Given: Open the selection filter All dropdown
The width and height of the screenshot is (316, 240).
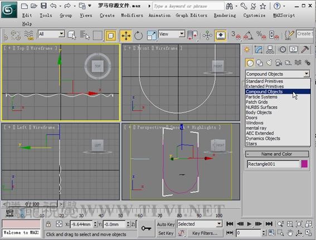Looking at the screenshot, I should tap(51, 34).
